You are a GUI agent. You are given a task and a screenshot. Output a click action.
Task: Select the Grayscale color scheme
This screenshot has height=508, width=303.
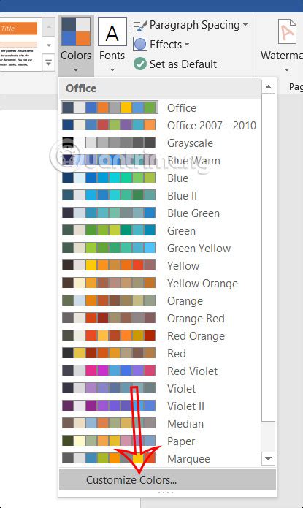click(x=160, y=143)
